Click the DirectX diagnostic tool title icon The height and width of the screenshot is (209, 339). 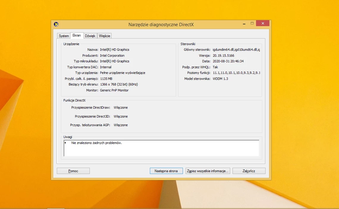click(x=56, y=24)
